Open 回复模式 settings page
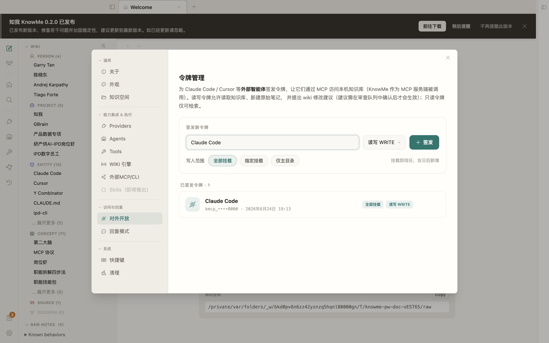The width and height of the screenshot is (549, 343). click(x=130, y=231)
